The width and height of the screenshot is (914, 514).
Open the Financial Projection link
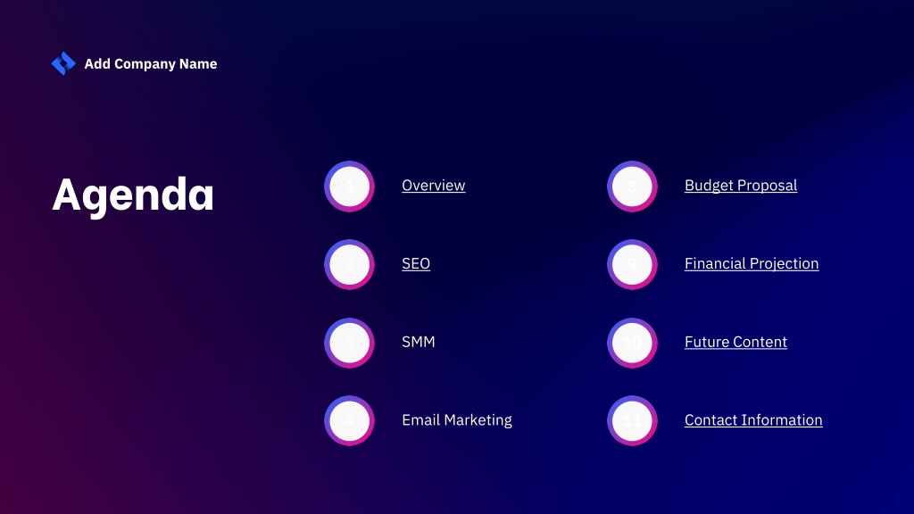(x=752, y=263)
